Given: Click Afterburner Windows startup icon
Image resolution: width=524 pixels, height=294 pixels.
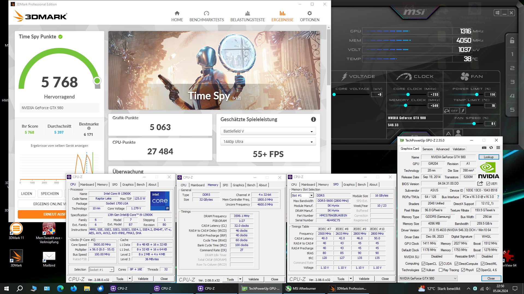Looking at the screenshot, I should (x=497, y=13).
